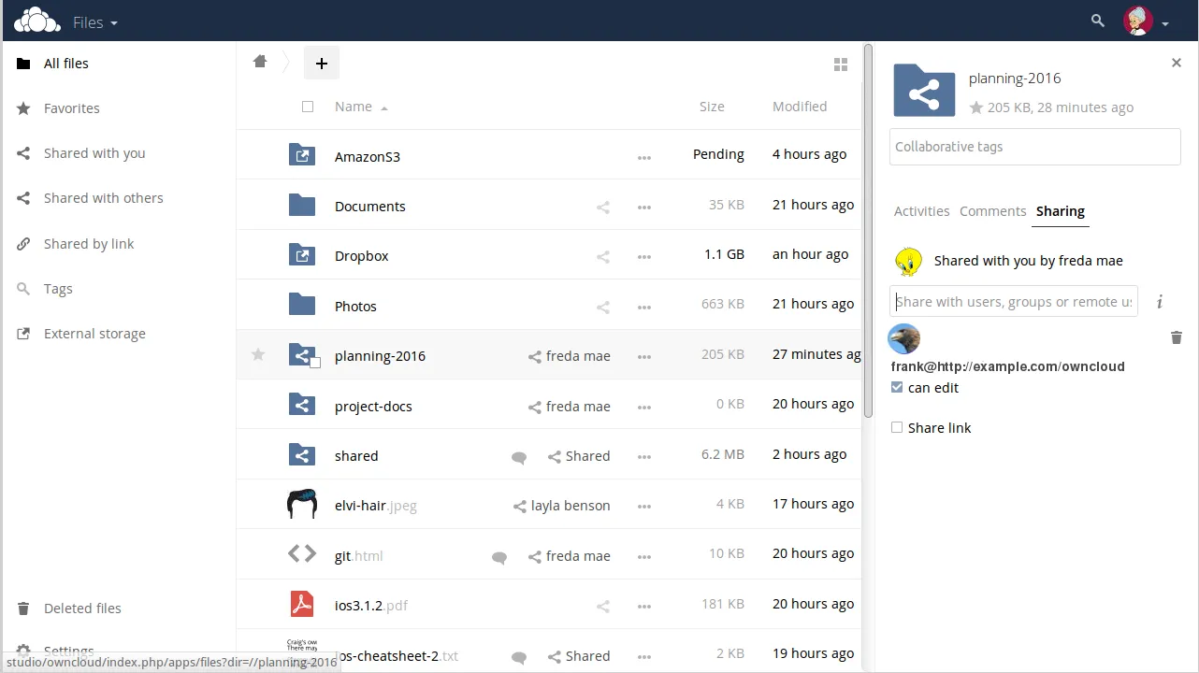Switch to the Activities tab
1199x673 pixels.
pos(921,211)
